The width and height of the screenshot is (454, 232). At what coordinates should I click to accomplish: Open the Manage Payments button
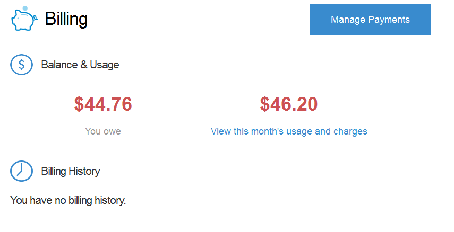370,20
